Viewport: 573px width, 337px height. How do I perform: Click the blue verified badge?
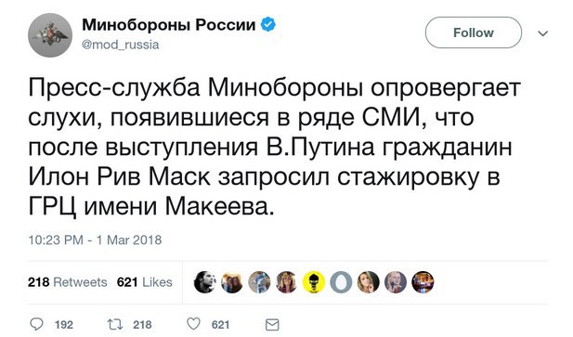pos(267,24)
